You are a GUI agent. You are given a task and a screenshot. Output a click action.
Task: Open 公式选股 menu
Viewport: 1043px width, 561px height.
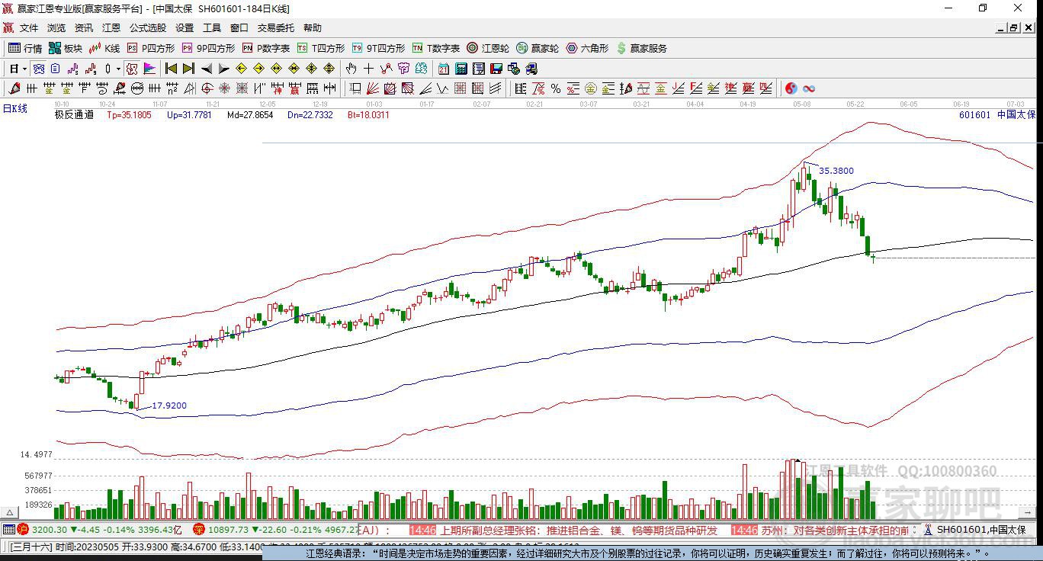tap(147, 27)
